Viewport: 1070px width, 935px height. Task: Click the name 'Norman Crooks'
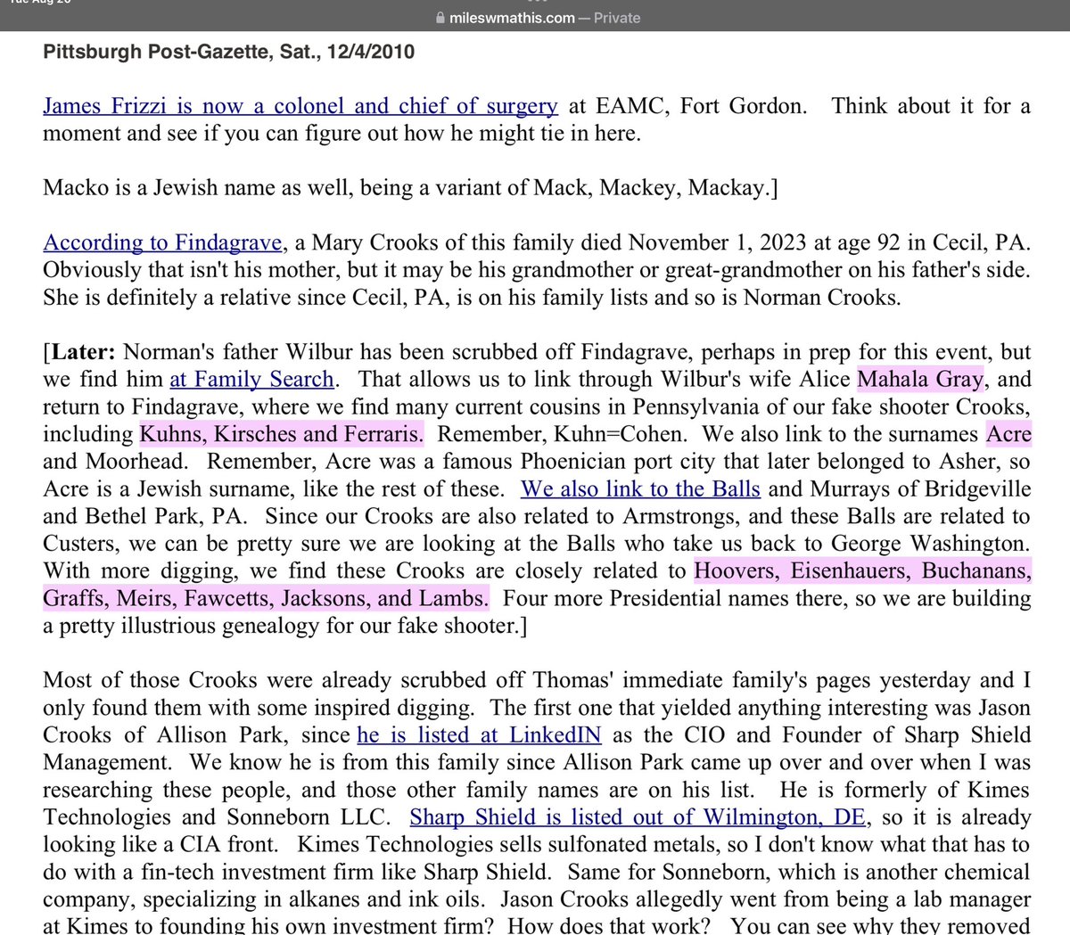pos(821,298)
